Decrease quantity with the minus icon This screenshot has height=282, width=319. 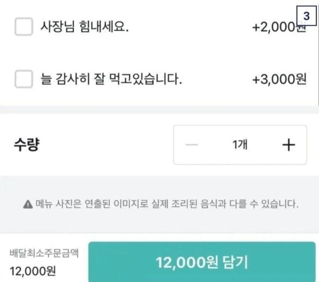pyautogui.click(x=192, y=145)
